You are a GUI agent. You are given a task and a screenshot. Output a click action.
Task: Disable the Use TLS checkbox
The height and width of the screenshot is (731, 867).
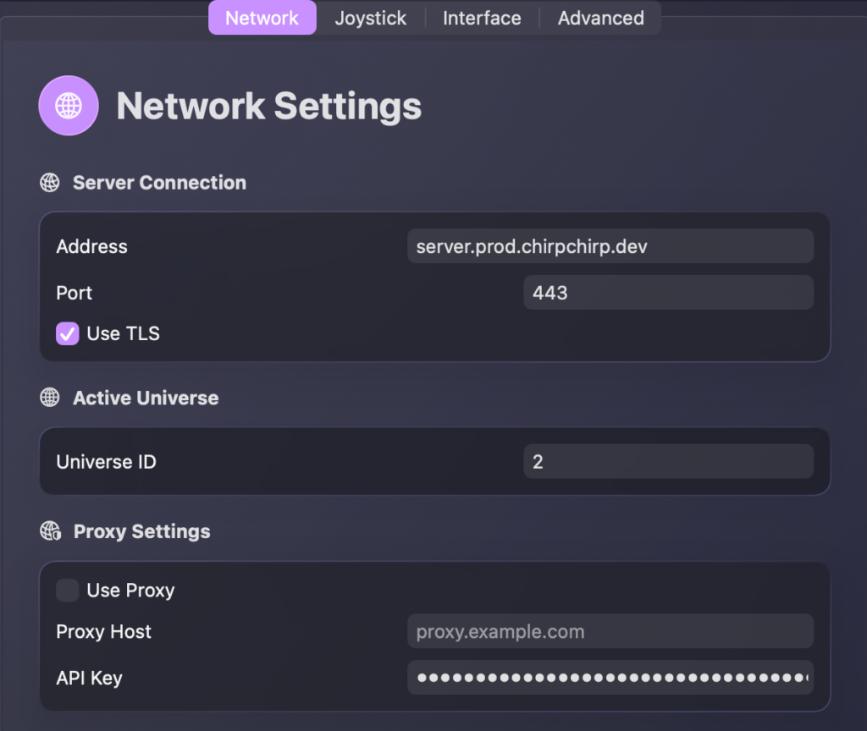pyautogui.click(x=68, y=333)
